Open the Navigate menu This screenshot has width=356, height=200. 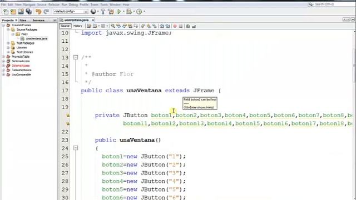(29, 4)
